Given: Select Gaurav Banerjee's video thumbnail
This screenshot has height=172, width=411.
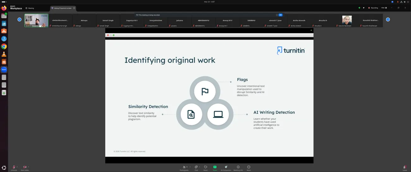Looking at the screenshot, I should 347,21.
